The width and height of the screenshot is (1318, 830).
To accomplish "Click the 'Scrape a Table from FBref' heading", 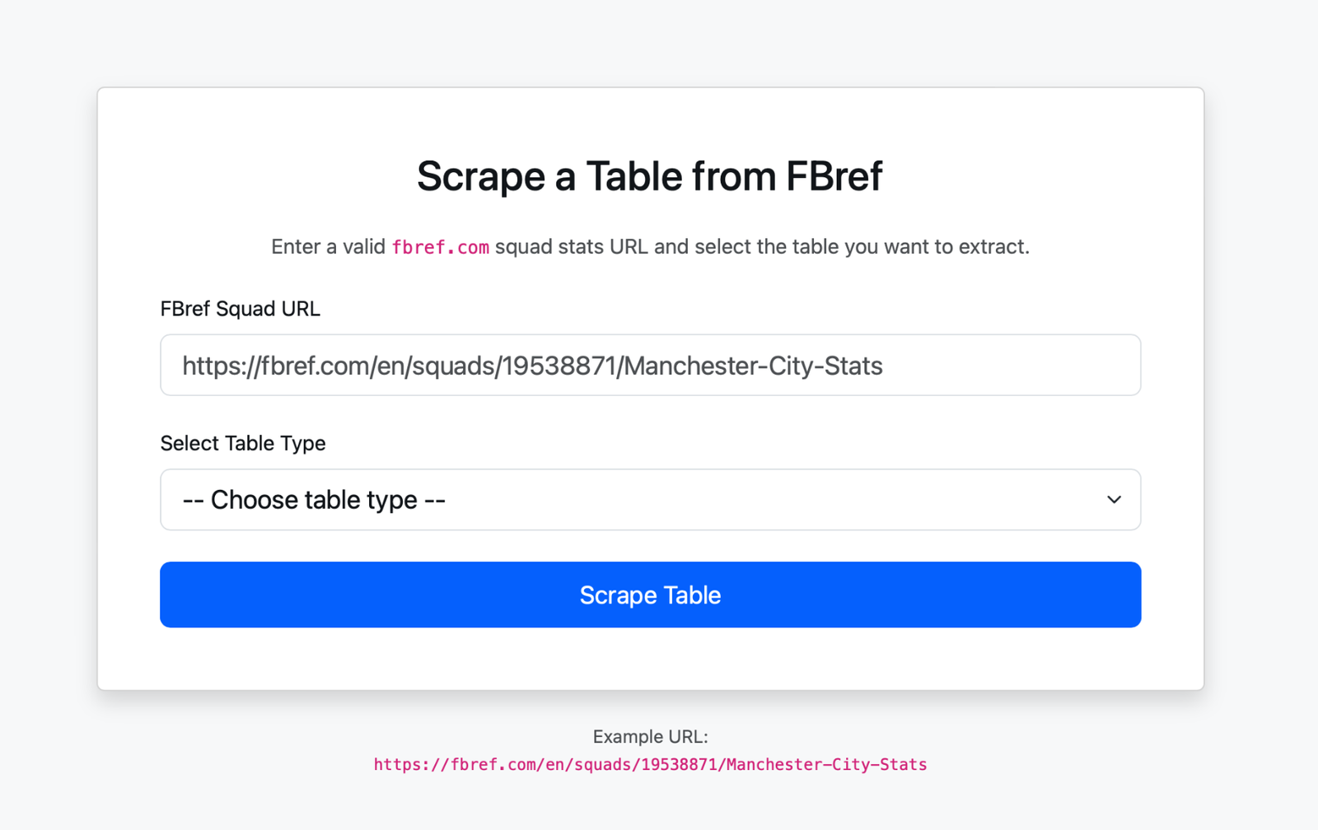I will 650,175.
